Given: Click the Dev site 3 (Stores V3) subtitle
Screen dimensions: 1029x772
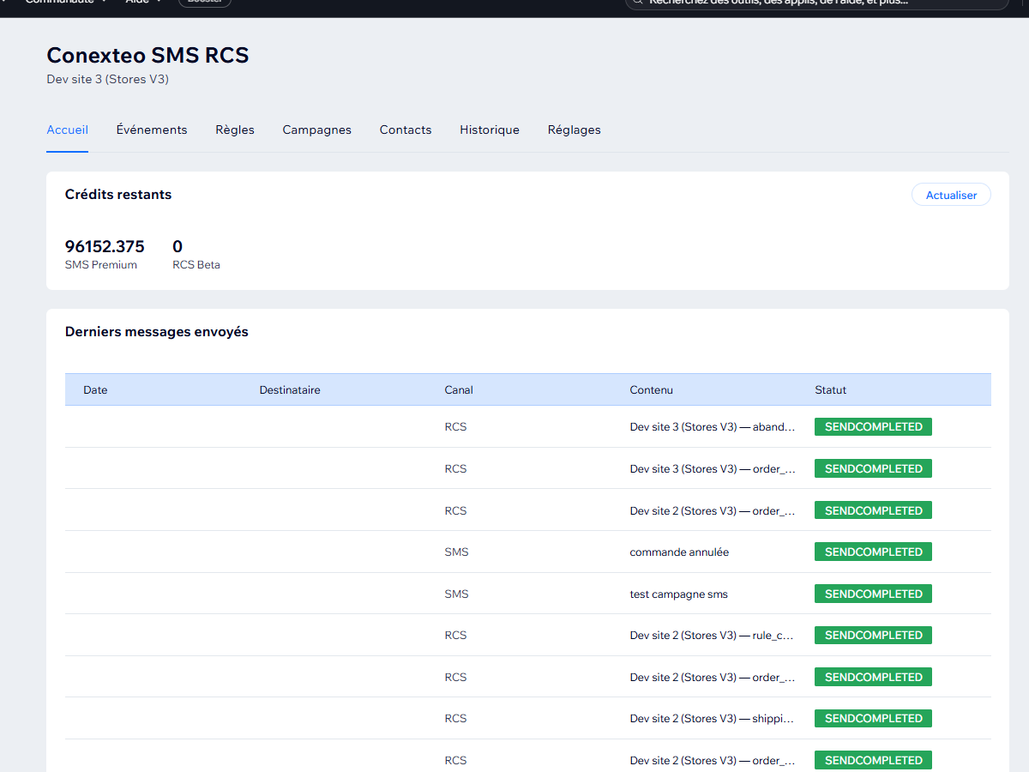Looking at the screenshot, I should click(x=107, y=80).
